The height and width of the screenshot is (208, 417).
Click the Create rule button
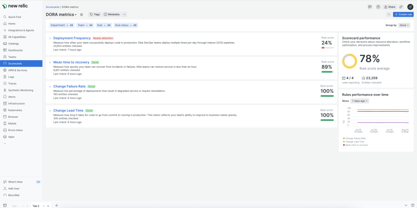point(403,14)
